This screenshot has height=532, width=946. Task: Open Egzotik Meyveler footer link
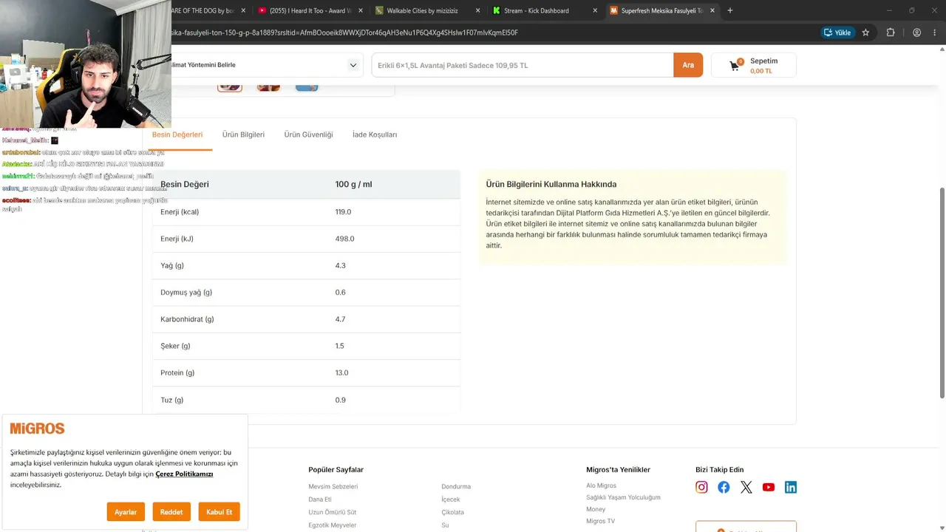tap(333, 525)
